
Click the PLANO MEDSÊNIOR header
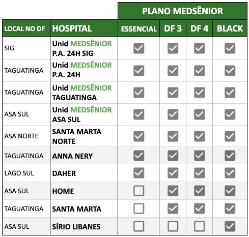[182, 11]
